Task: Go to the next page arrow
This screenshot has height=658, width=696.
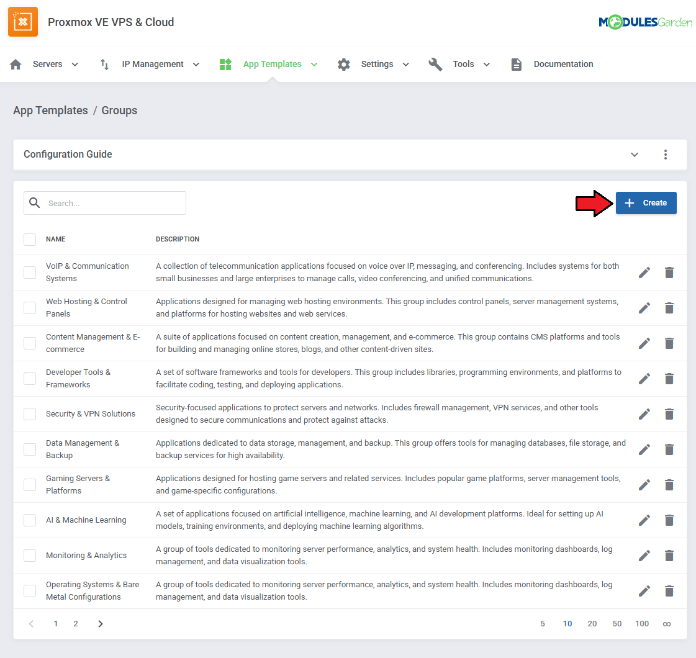Action: click(101, 624)
